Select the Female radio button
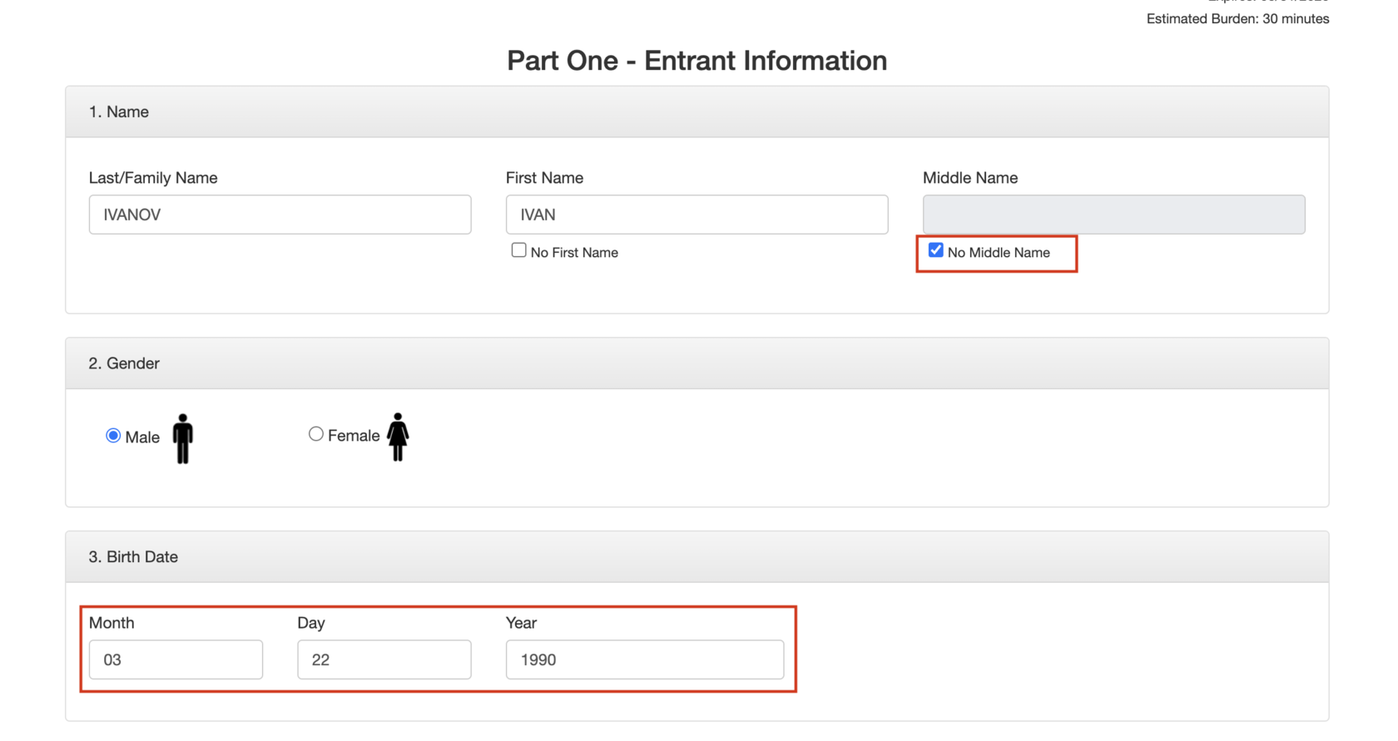The width and height of the screenshot is (1398, 741). pos(316,434)
